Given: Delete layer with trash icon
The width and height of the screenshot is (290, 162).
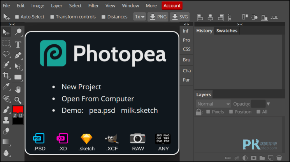Looking at the screenshot, I should tap(279, 158).
